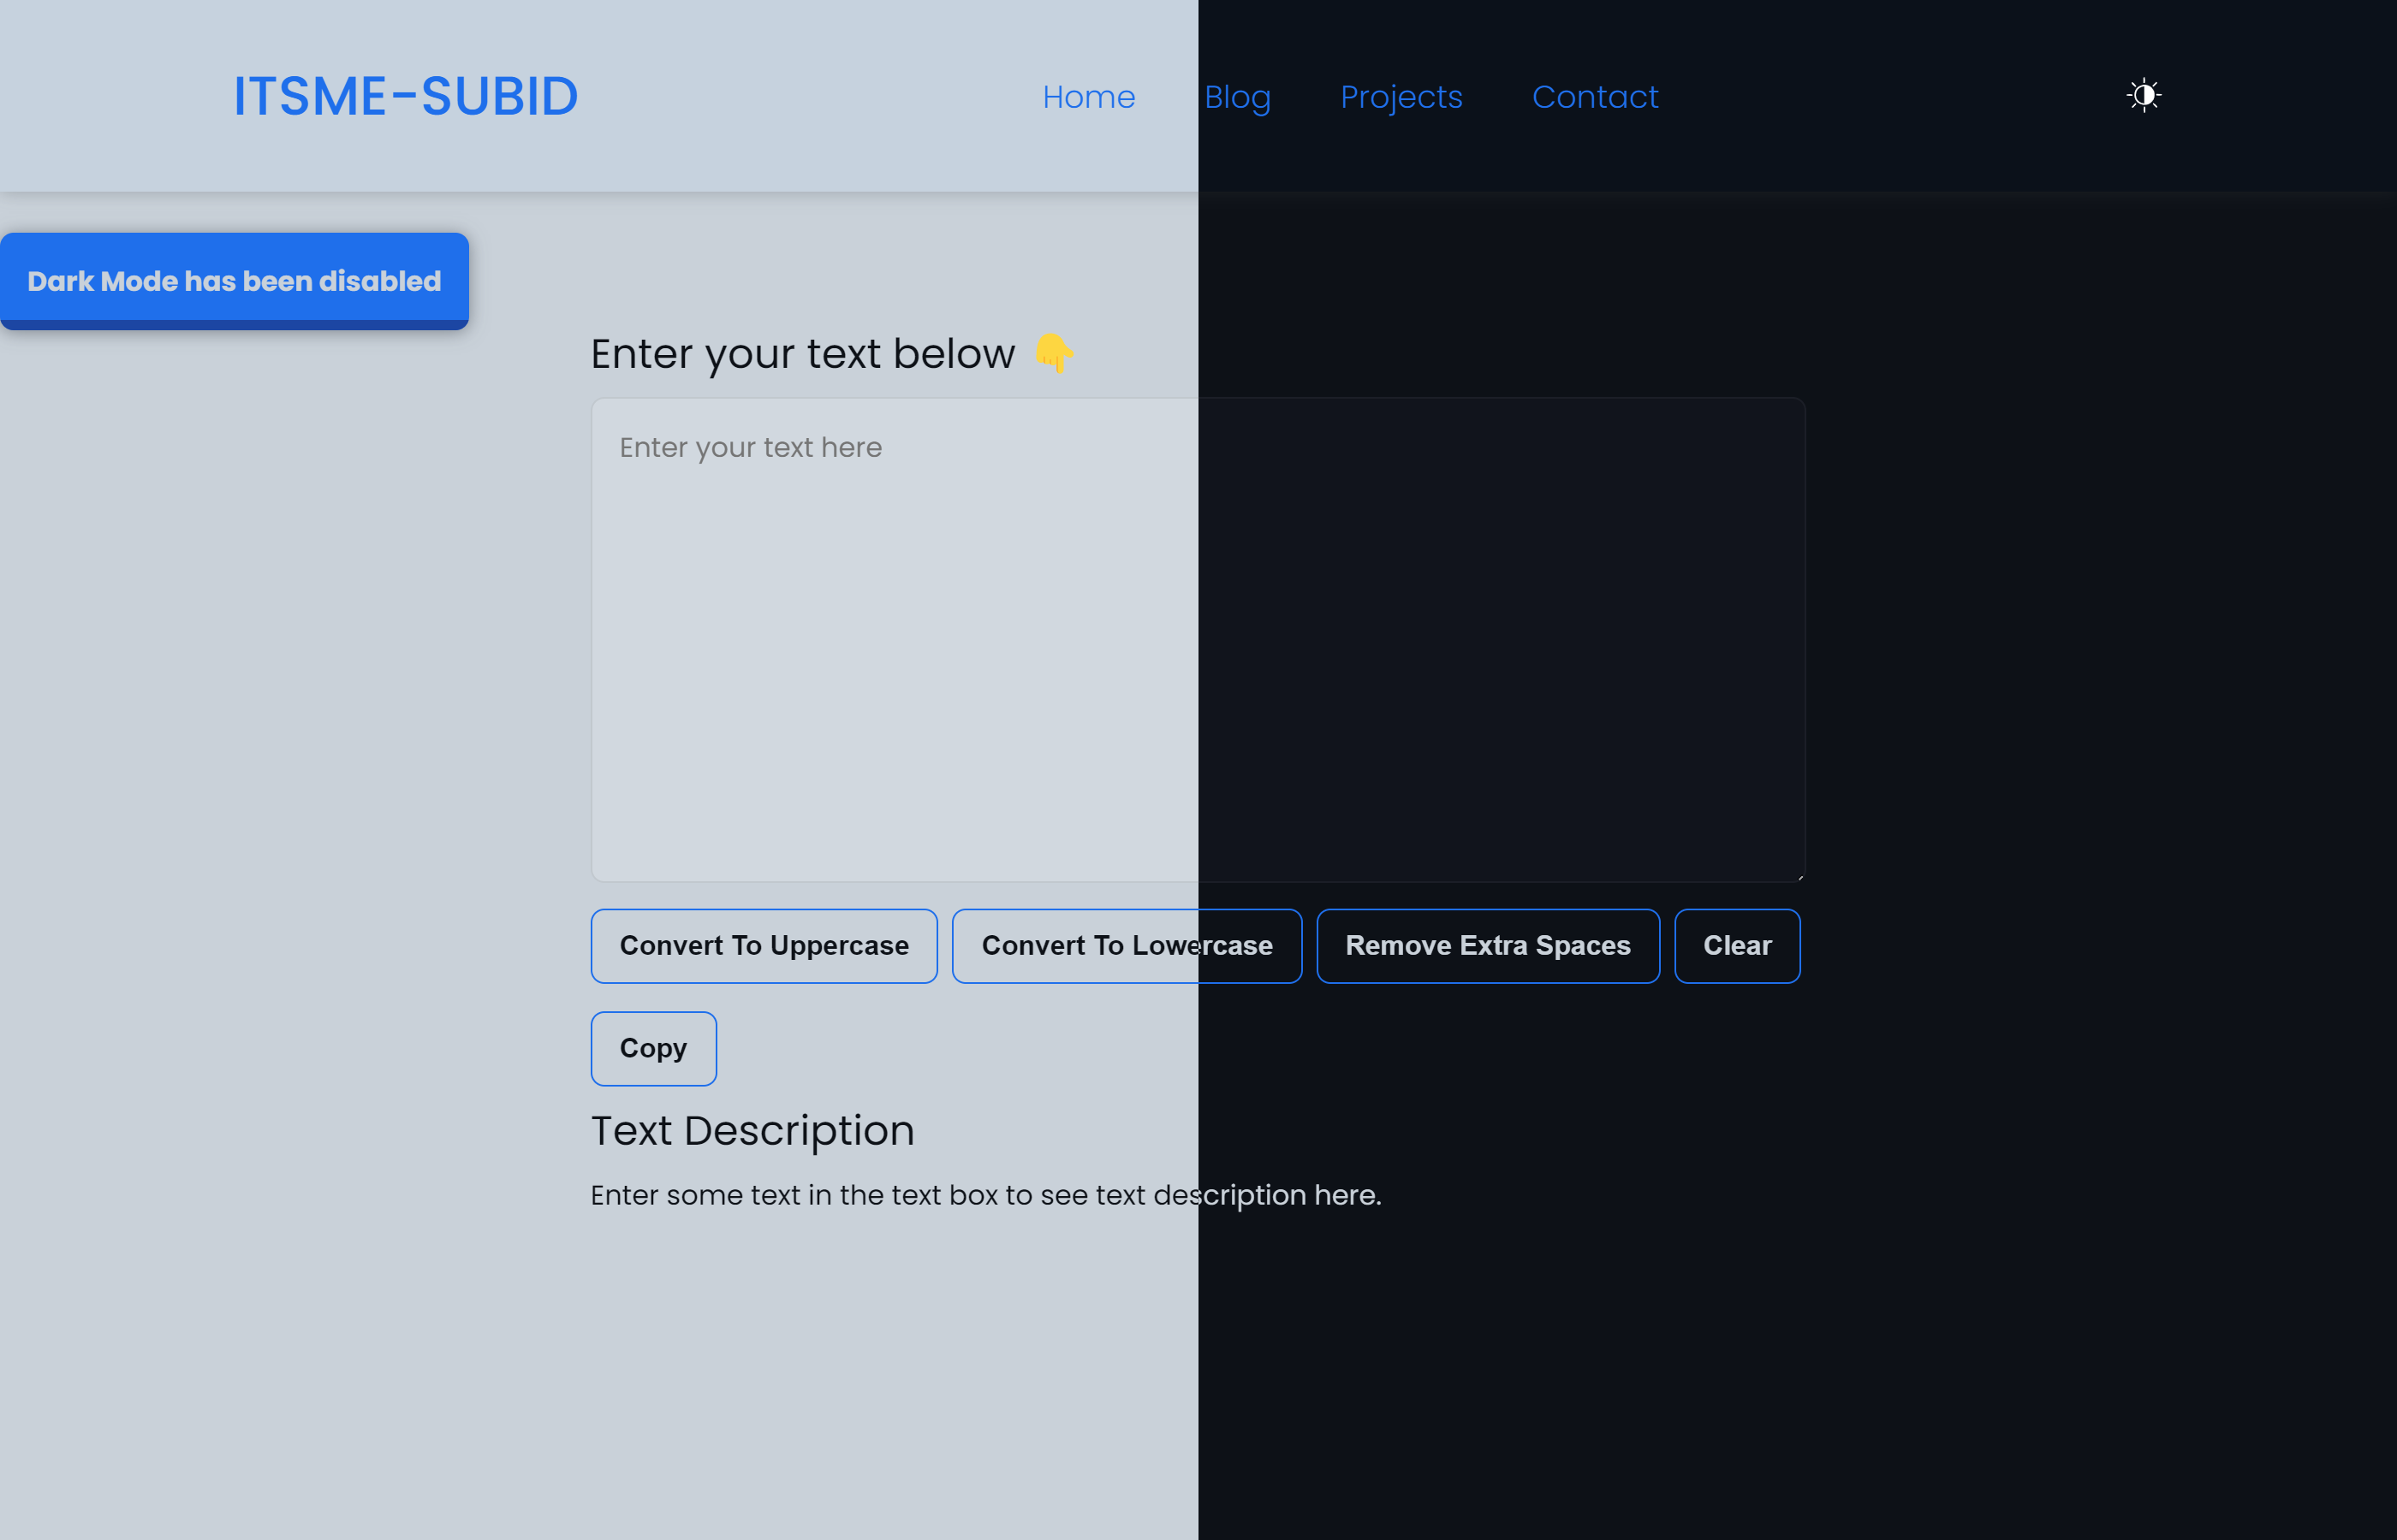Clear the text with Clear button
This screenshot has height=1540, width=2397.
point(1737,945)
